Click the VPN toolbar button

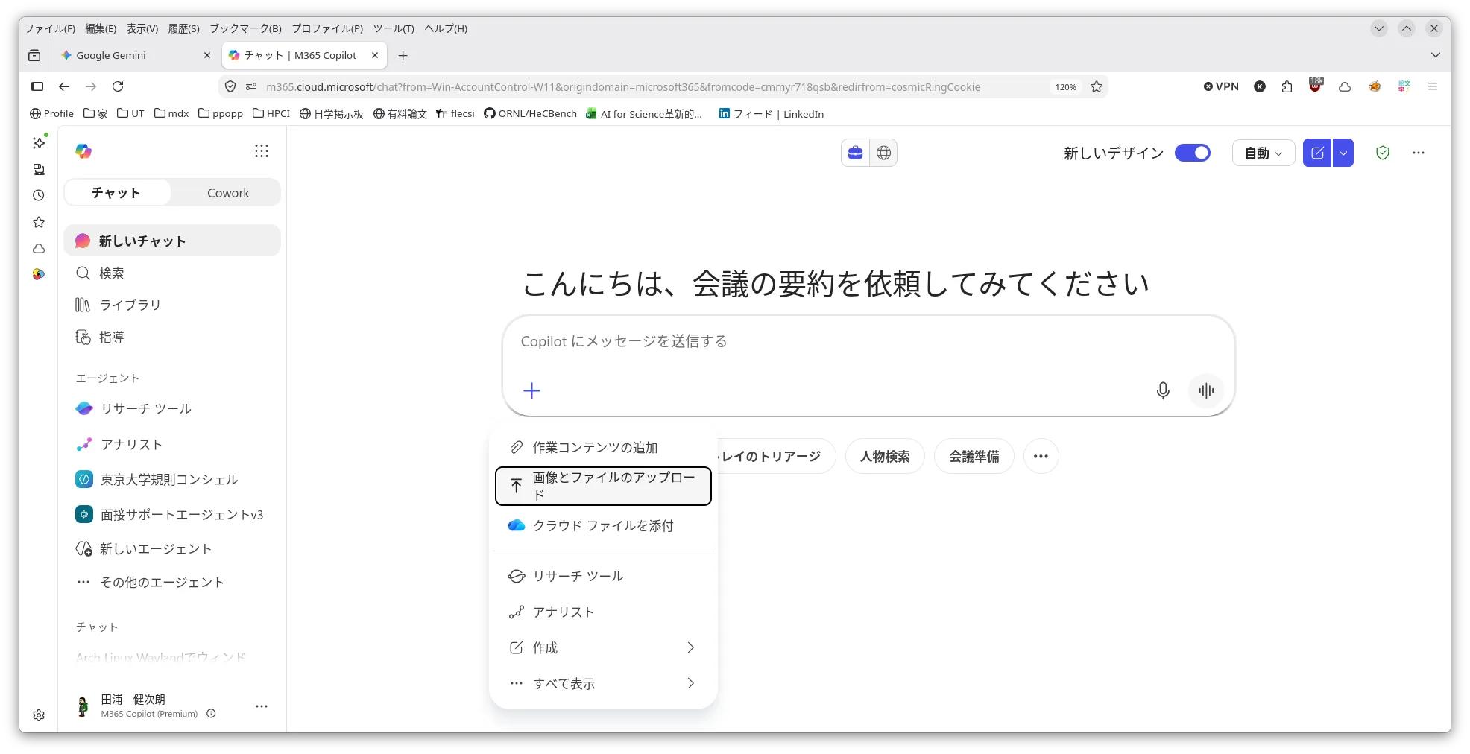pos(1221,86)
